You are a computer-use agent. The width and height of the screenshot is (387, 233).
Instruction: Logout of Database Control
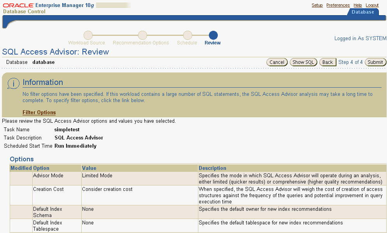(x=372, y=5)
